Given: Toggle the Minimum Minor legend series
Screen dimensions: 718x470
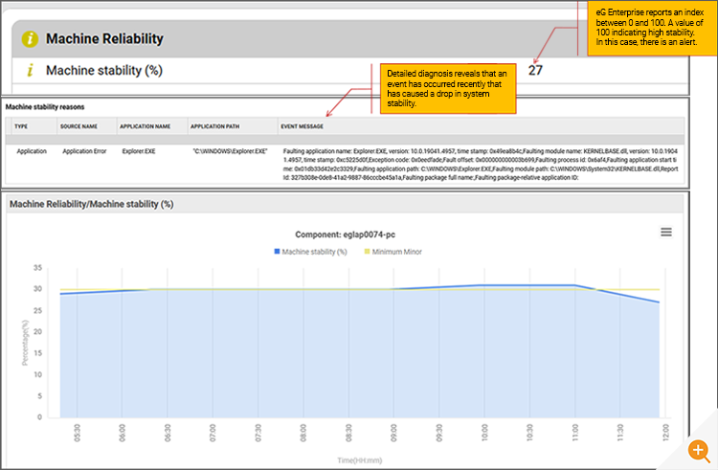Looking at the screenshot, I should click(x=393, y=252).
